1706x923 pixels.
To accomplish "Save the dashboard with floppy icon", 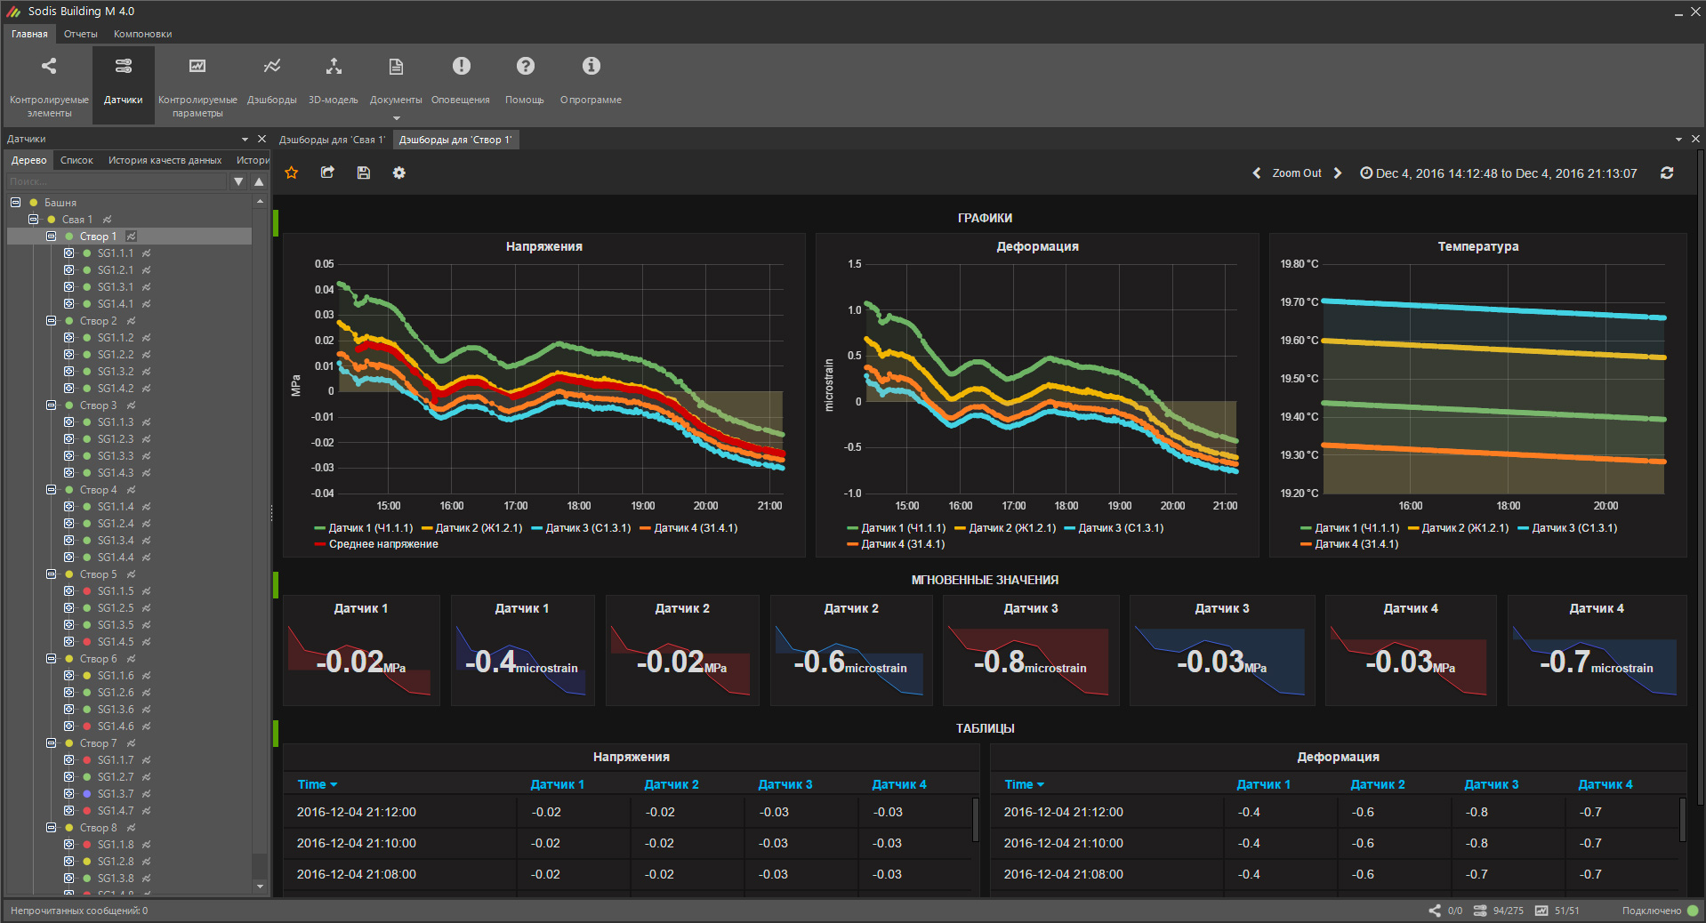I will [363, 173].
